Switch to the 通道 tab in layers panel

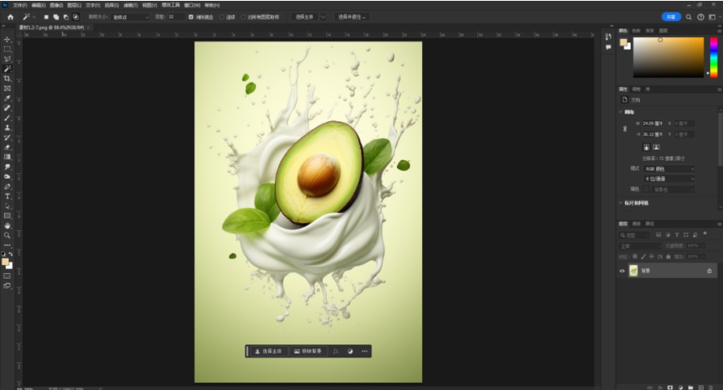point(637,223)
